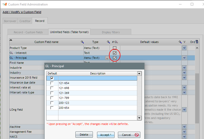Viewport: 204px width, 139px height.
Task: Toggle # GL checkbox for GL - Interest
Action: point(115,53)
